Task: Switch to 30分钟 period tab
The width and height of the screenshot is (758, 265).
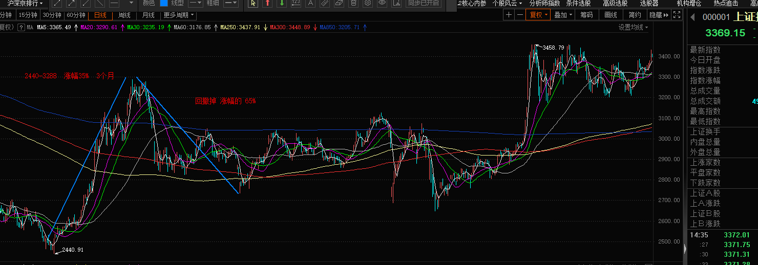Action: (x=52, y=15)
